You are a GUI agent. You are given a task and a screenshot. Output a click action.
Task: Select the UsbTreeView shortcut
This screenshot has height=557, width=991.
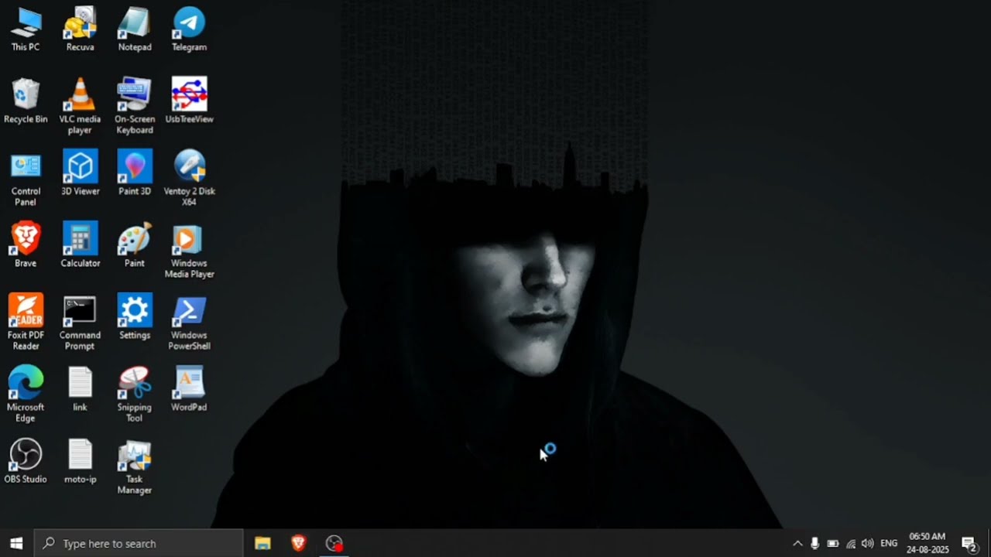(189, 101)
